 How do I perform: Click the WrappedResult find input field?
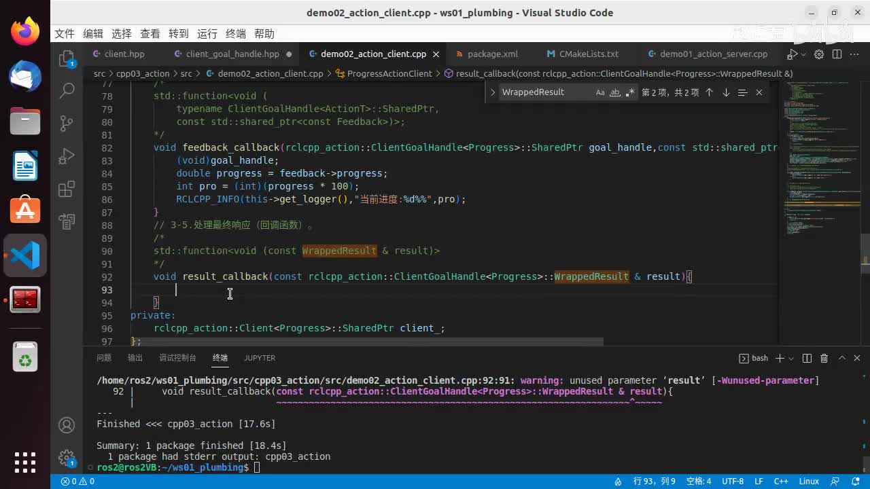coord(546,92)
